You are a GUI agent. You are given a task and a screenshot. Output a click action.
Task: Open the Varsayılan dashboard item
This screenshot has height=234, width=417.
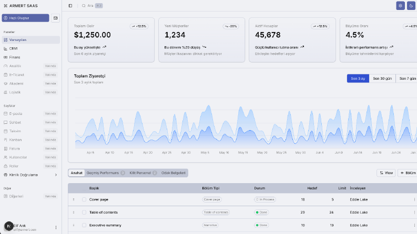31,40
